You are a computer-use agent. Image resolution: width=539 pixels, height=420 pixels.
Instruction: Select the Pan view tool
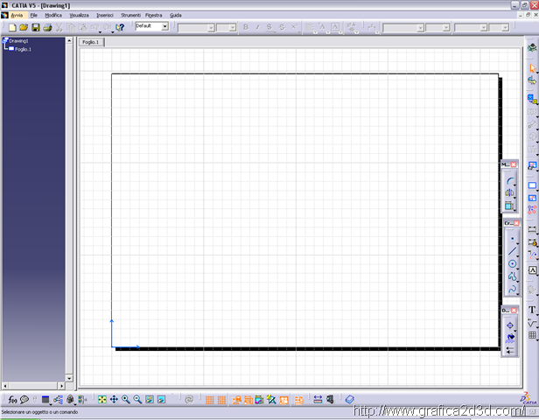114,400
